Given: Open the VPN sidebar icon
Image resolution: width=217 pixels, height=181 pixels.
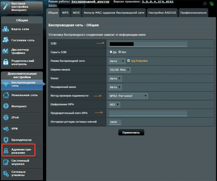Looking at the screenshot, I should click(6, 129).
